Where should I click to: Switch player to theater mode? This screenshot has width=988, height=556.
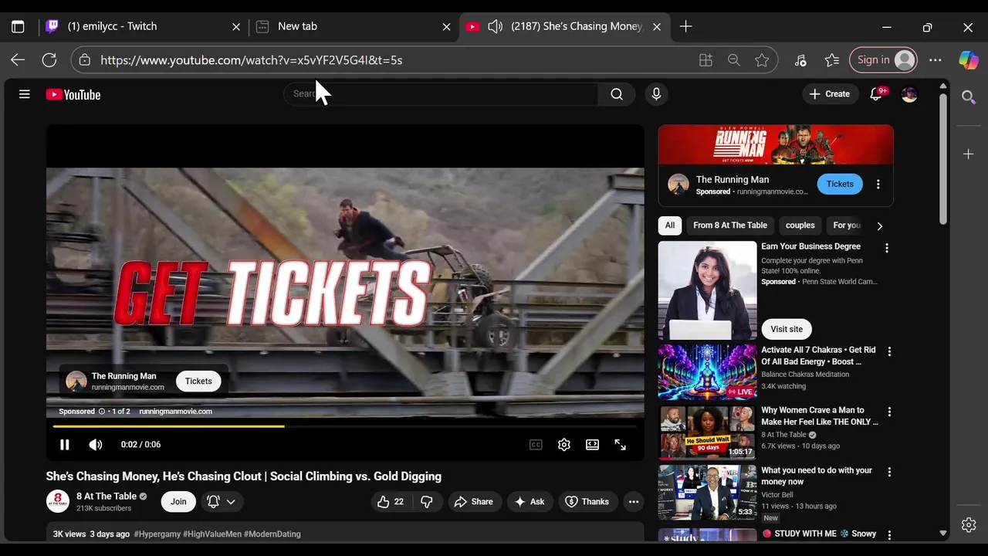point(592,445)
